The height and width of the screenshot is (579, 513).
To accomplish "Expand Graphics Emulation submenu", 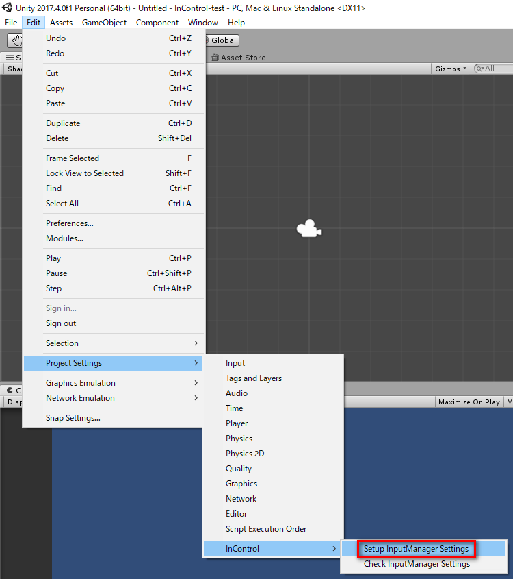I will tap(113, 383).
